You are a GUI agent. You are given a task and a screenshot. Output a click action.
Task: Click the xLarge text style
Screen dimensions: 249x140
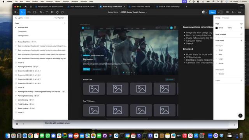[221, 63]
